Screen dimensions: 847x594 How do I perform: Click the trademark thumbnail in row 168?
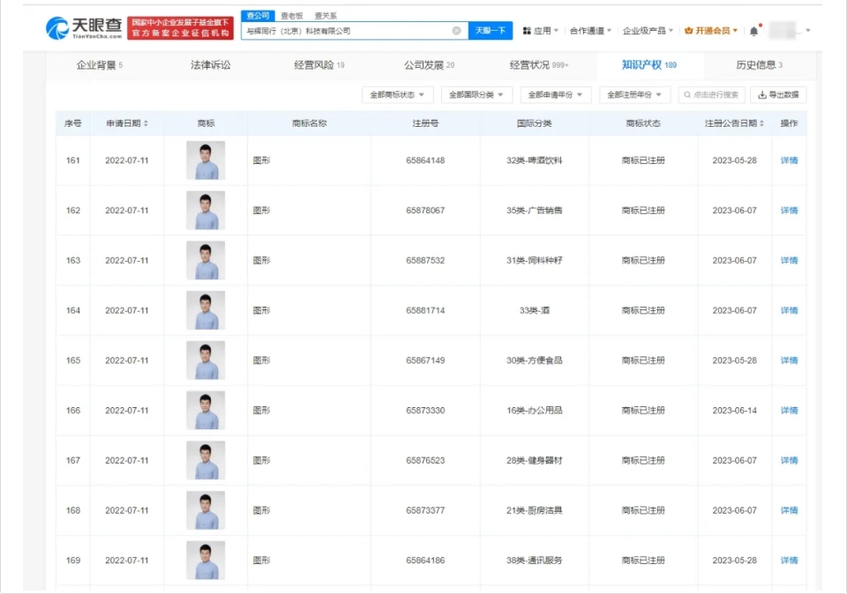pos(206,510)
